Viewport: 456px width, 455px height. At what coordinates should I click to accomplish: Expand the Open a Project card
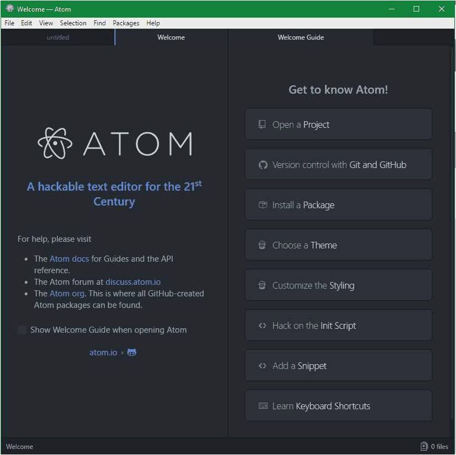(x=338, y=124)
